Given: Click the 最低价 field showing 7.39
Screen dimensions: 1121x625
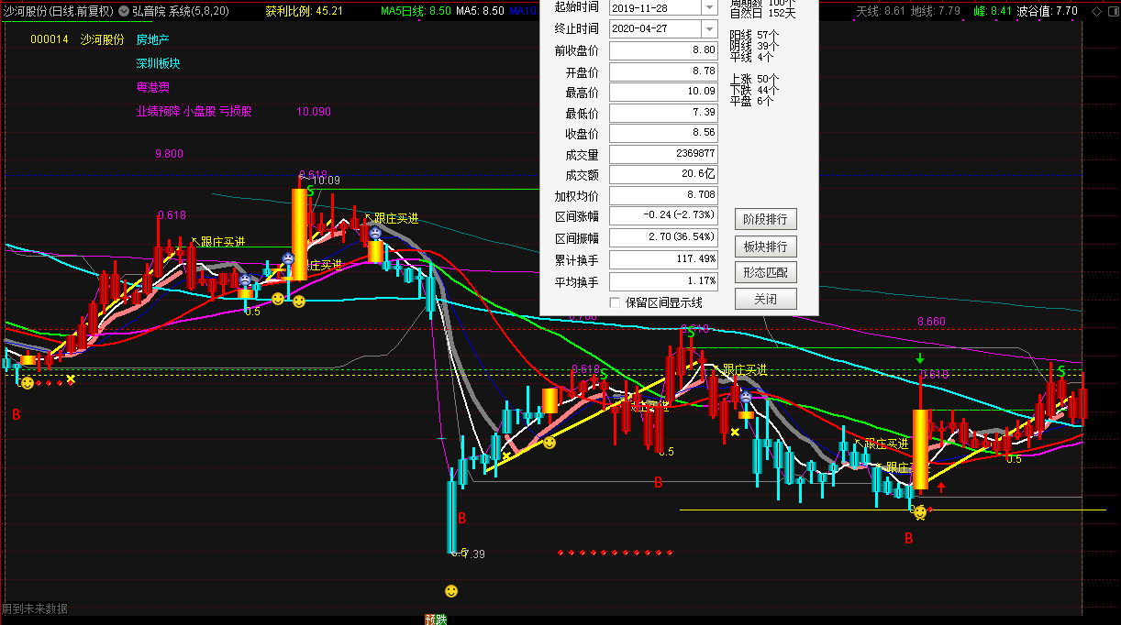Looking at the screenshot, I should [664, 113].
